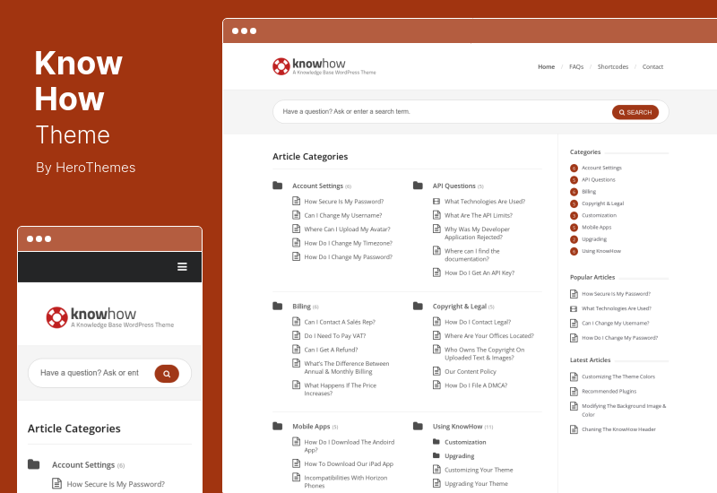Screen dimensions: 717x493
Task: Click the red count badge beside Account Settings in sidebar
Action: (574, 168)
